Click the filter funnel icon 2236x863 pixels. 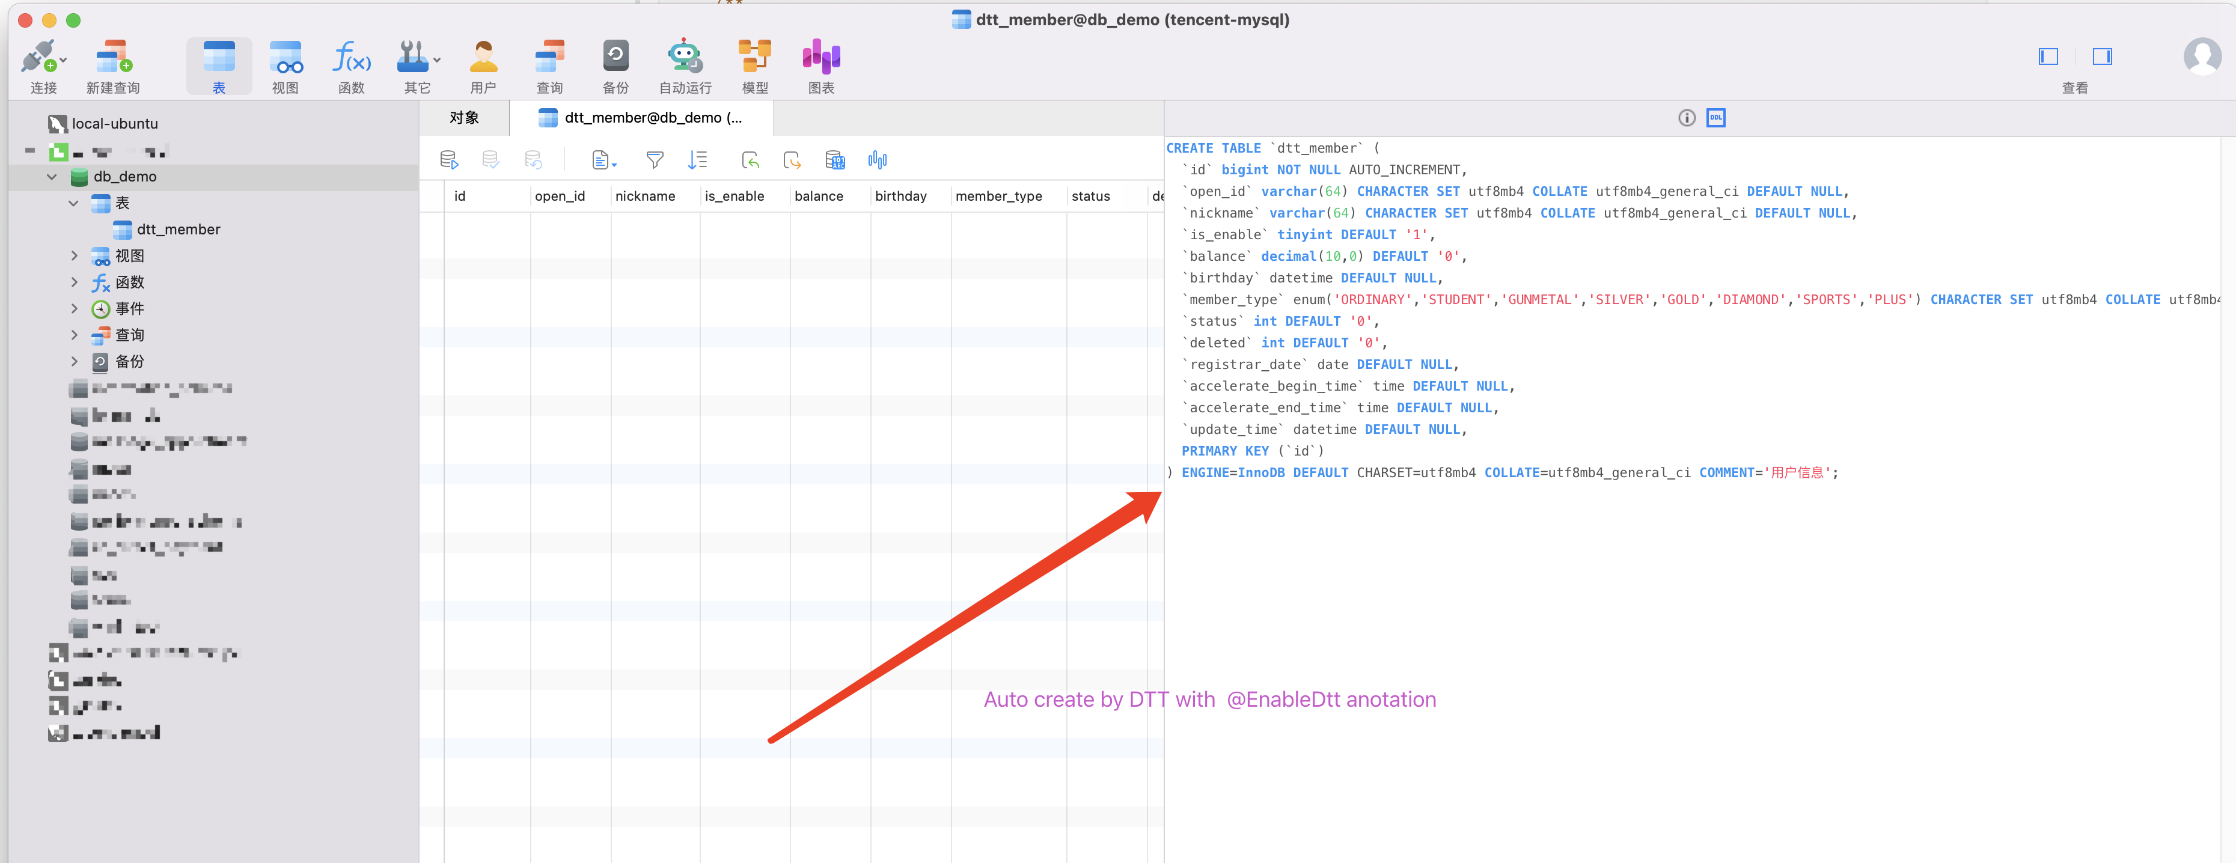point(655,160)
